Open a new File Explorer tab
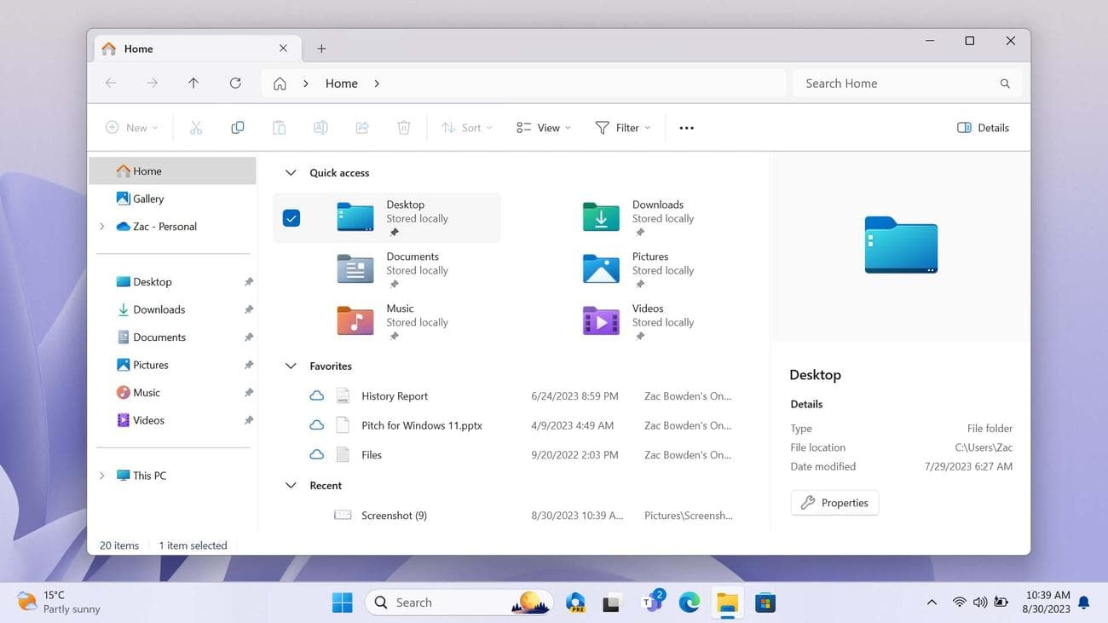 (x=321, y=49)
